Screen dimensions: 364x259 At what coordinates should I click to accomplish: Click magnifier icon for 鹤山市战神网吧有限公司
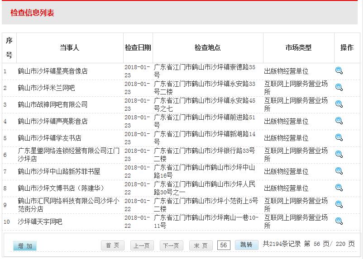[339, 104]
